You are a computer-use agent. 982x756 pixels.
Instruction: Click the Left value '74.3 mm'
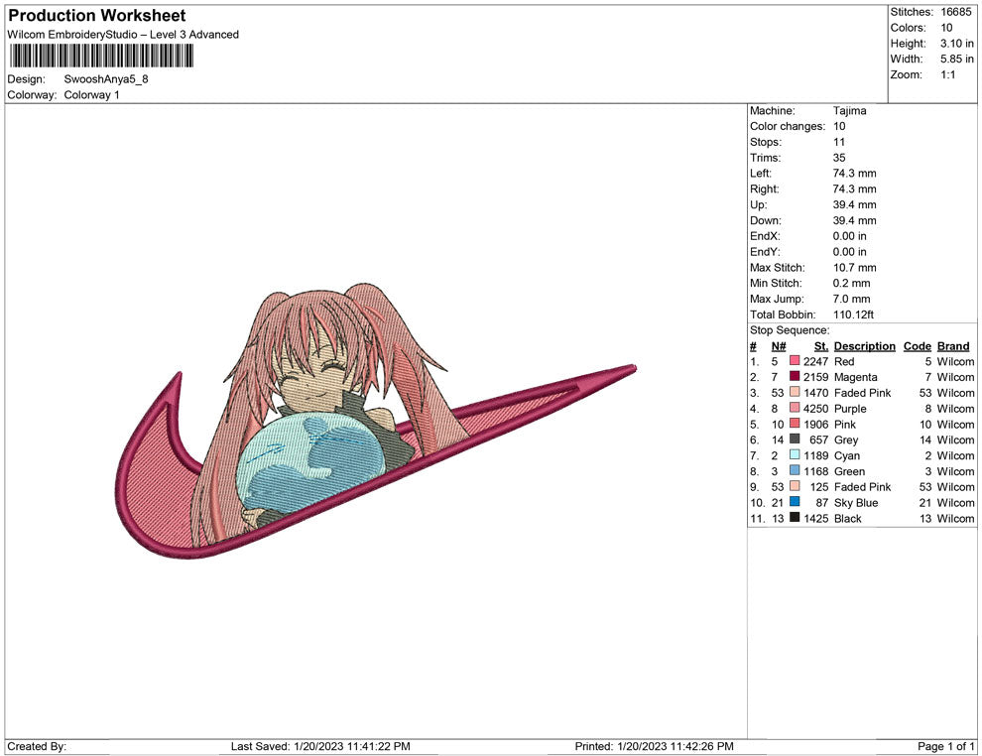click(854, 174)
